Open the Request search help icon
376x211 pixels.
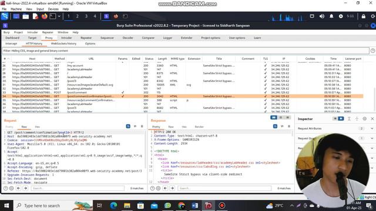[5, 189]
